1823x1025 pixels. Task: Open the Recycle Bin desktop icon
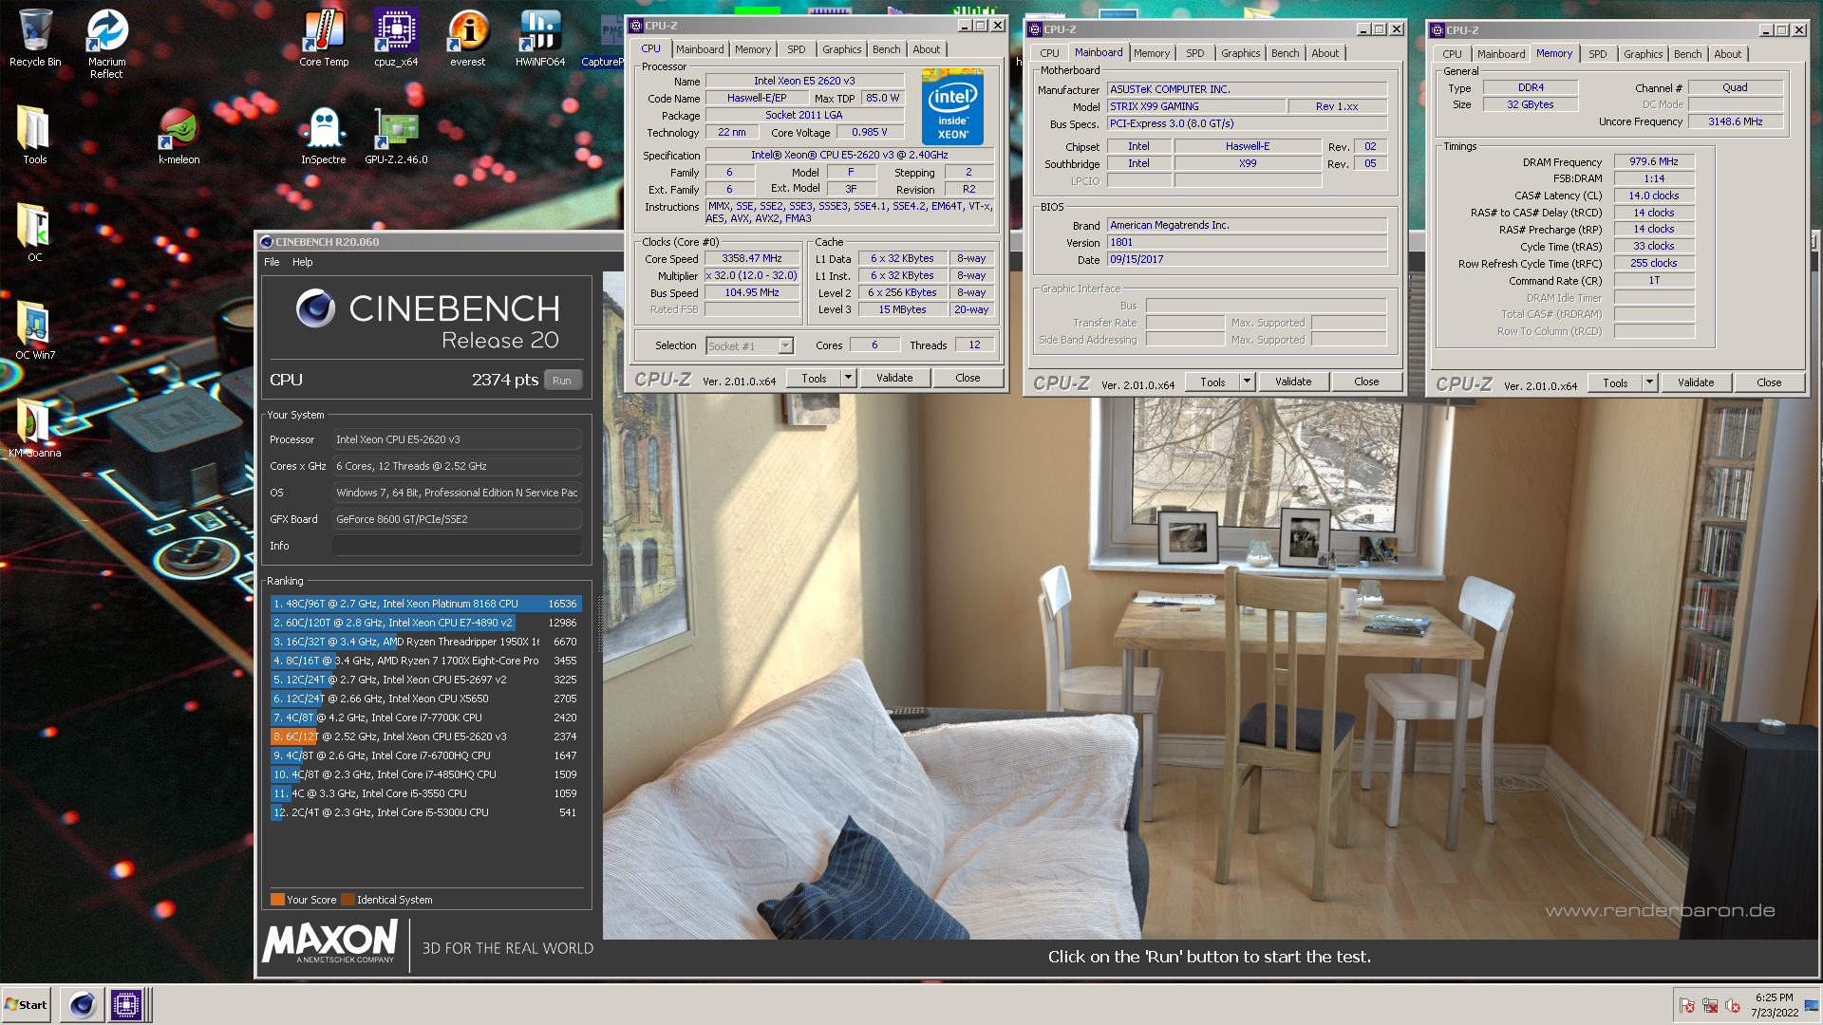click(35, 38)
